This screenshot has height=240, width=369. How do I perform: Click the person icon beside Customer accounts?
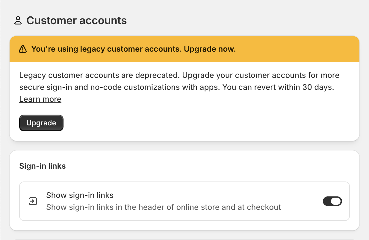[18, 21]
